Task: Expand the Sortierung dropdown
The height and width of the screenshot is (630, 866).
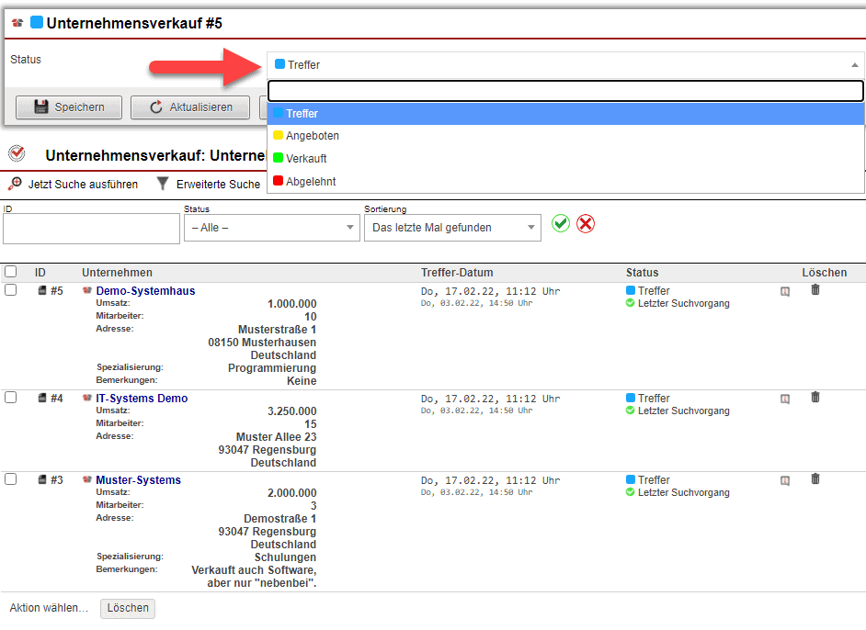Action: coord(452,228)
